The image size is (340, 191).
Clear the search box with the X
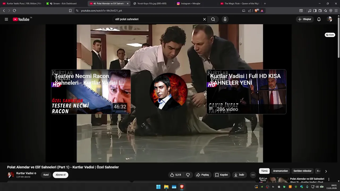click(205, 19)
